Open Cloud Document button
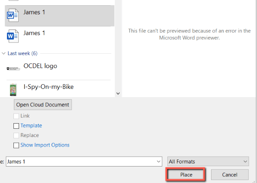 coord(43,105)
